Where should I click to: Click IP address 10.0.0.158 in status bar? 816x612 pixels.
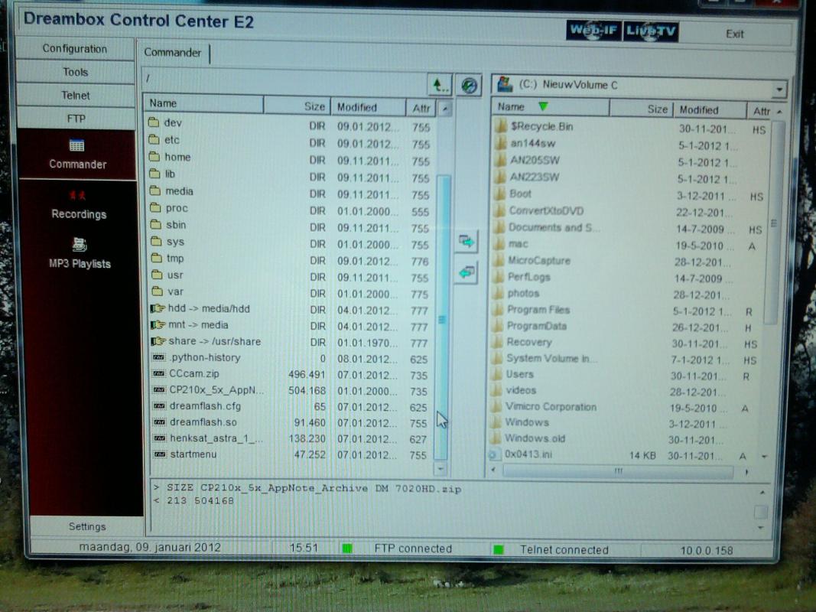point(706,551)
